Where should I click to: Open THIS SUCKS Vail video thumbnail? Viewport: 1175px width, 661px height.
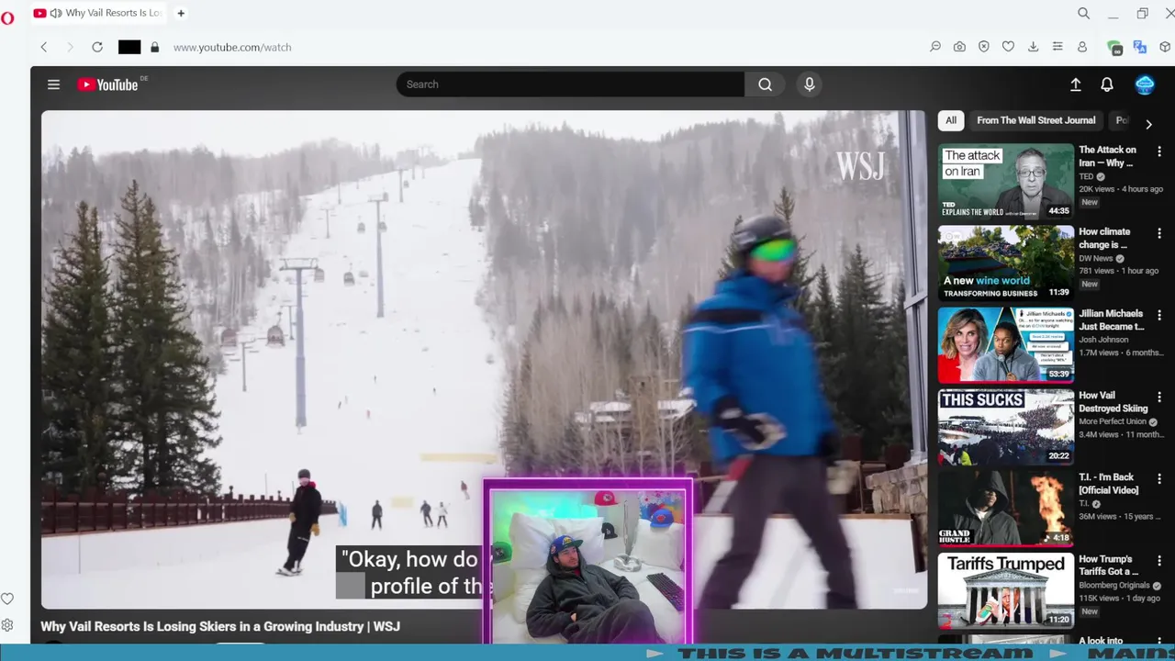1006,426
